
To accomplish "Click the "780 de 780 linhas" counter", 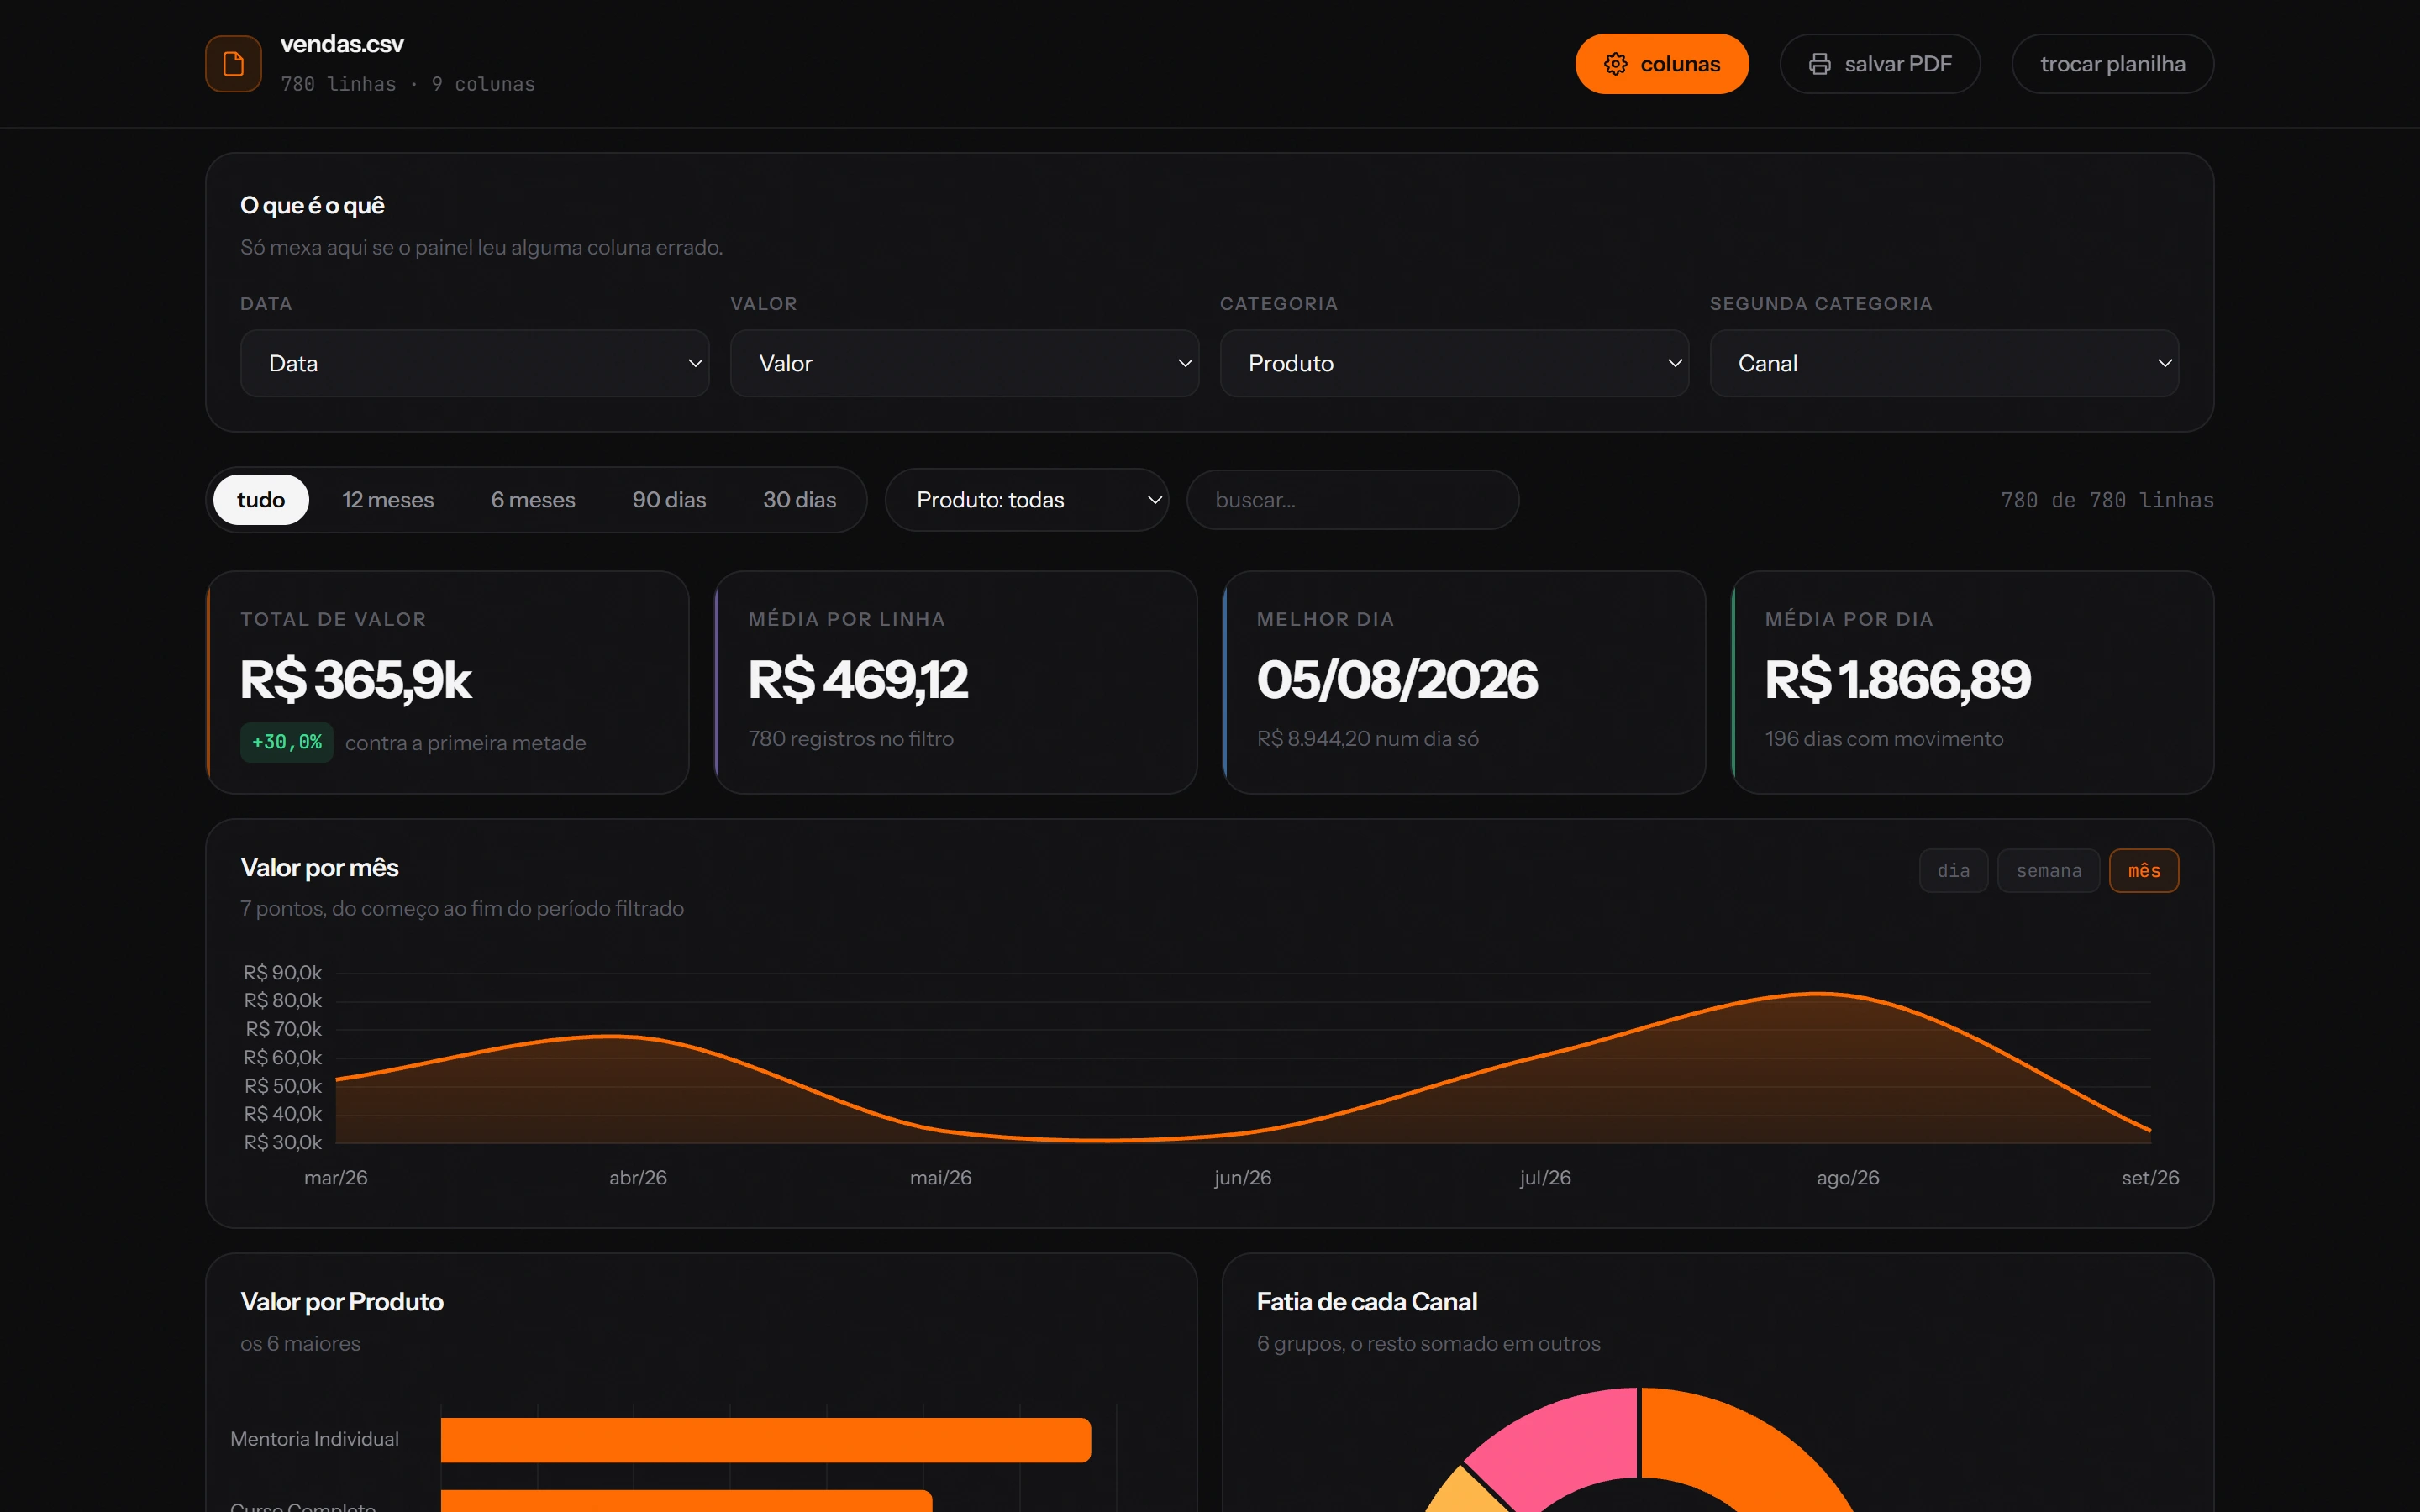I will 2107,500.
